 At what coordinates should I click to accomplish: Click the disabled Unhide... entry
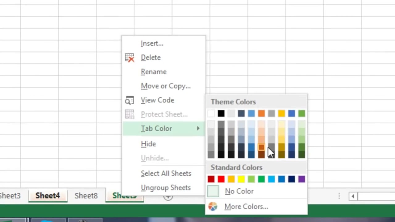coord(155,158)
